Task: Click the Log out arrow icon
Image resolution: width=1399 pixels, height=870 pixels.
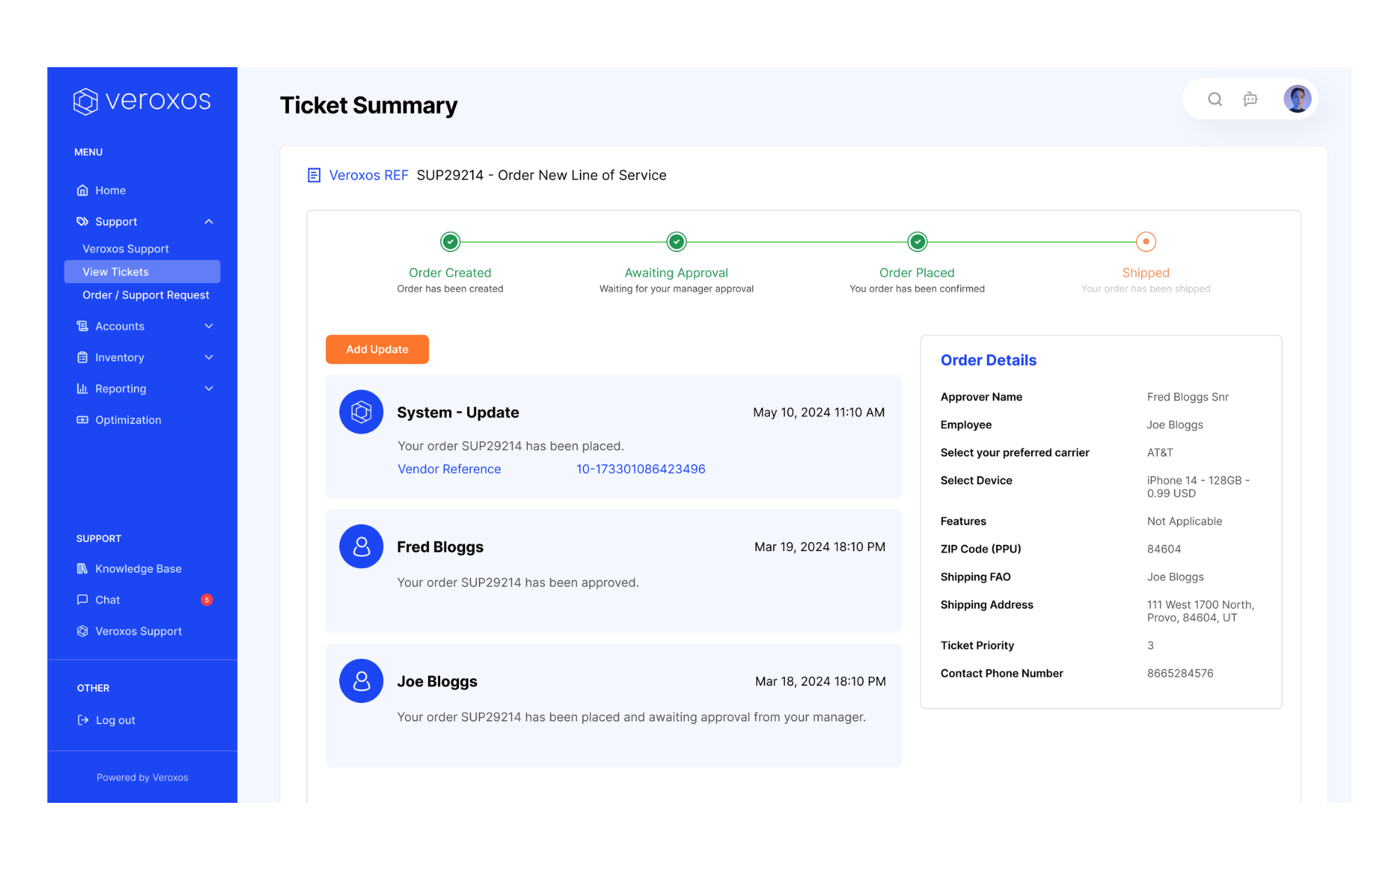Action: pyautogui.click(x=83, y=720)
